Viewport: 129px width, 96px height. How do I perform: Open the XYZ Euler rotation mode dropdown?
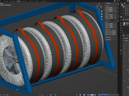click(111, 20)
